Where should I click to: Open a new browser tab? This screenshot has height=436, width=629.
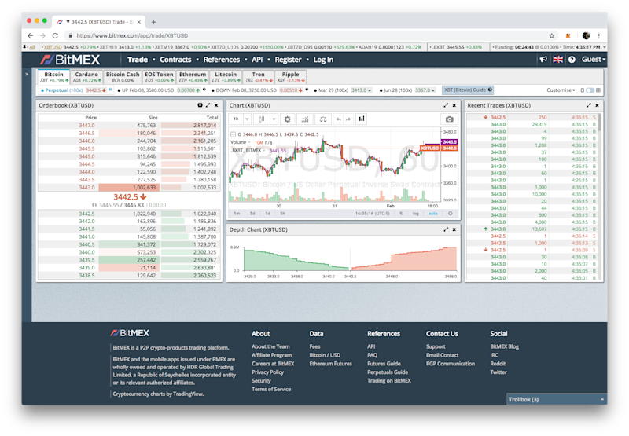point(153,22)
